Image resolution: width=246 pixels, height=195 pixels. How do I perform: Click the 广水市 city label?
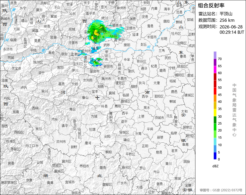122,183
